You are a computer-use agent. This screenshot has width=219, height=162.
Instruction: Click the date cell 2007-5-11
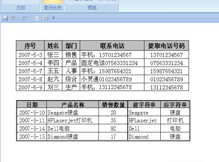tap(32, 120)
